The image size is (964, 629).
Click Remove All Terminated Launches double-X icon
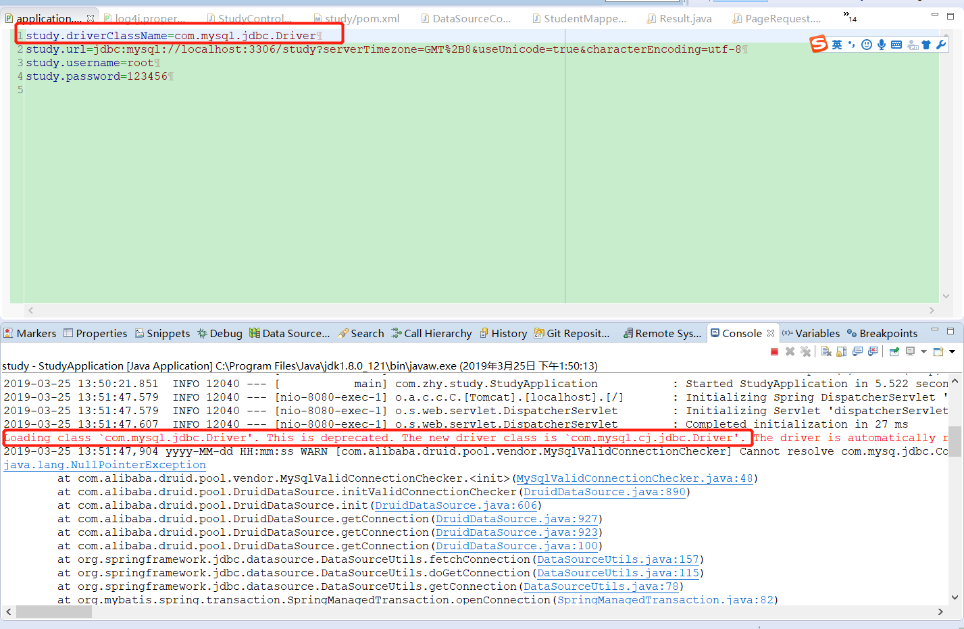pyautogui.click(x=805, y=351)
